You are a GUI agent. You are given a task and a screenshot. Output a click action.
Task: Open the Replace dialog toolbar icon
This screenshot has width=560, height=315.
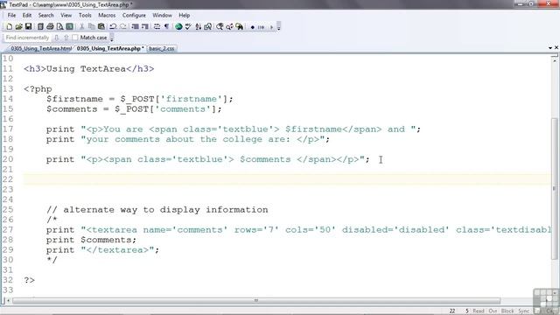(229, 27)
